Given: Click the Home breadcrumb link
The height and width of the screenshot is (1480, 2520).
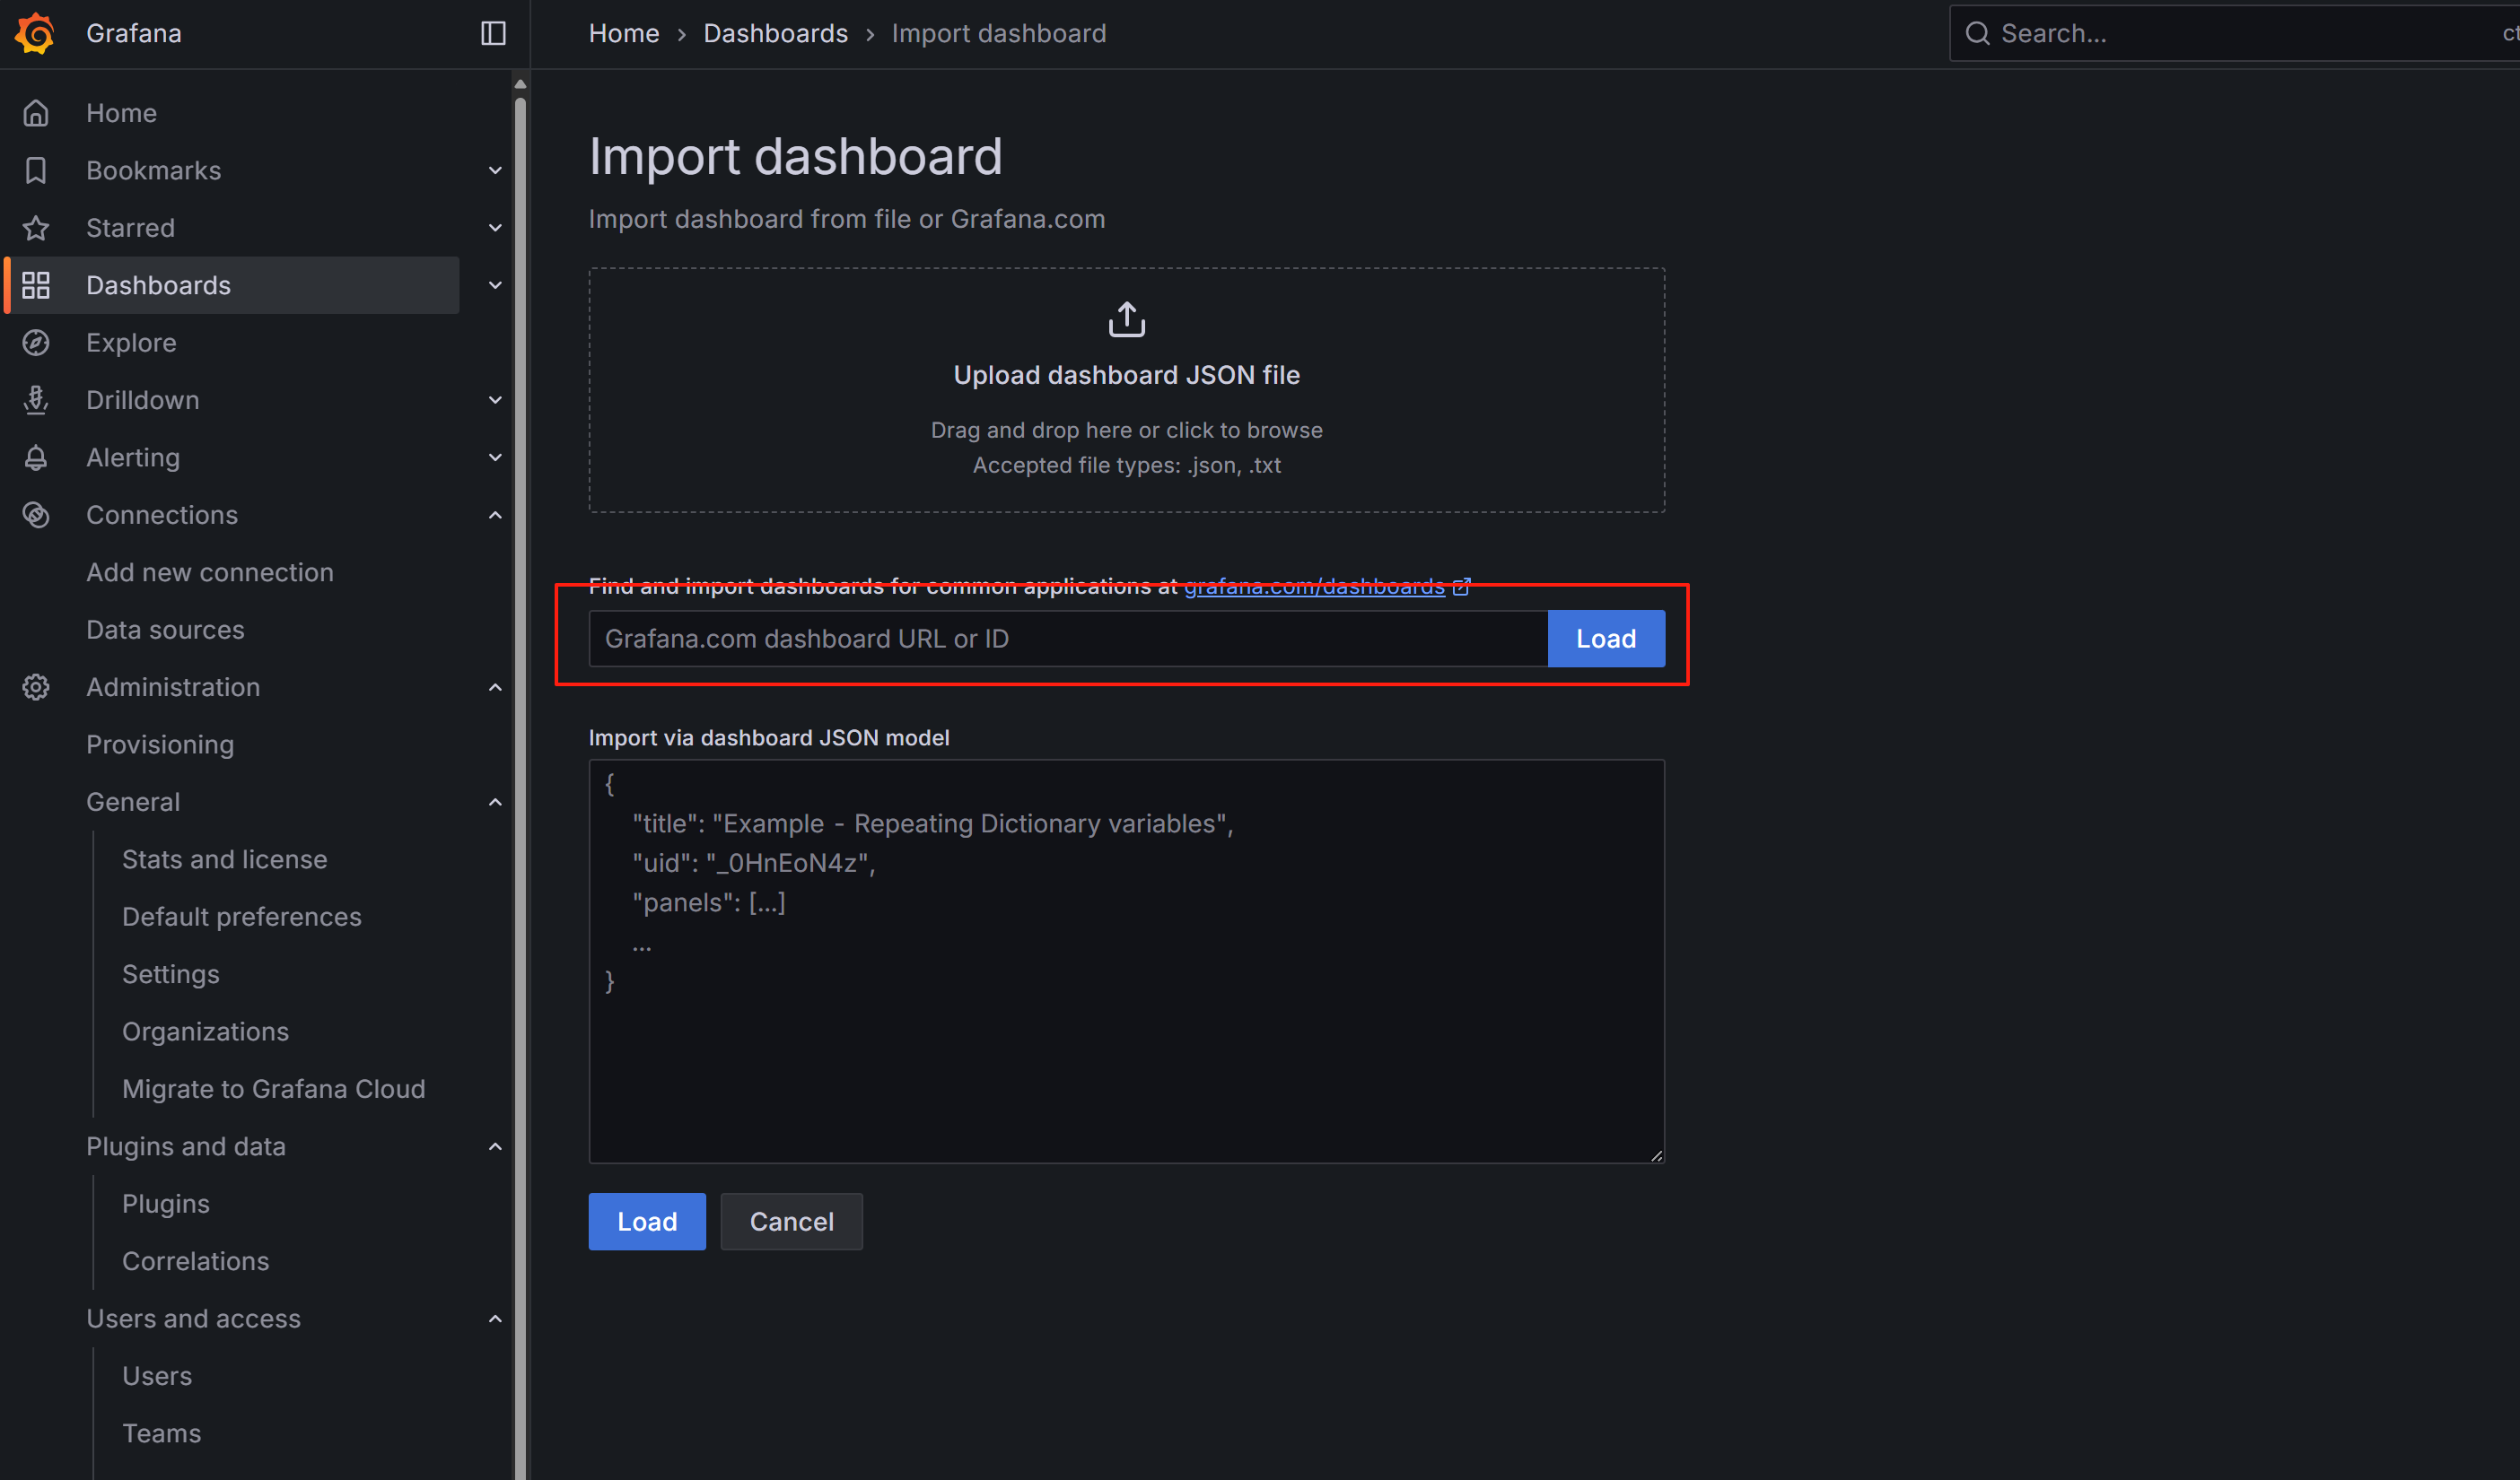Looking at the screenshot, I should click(624, 33).
